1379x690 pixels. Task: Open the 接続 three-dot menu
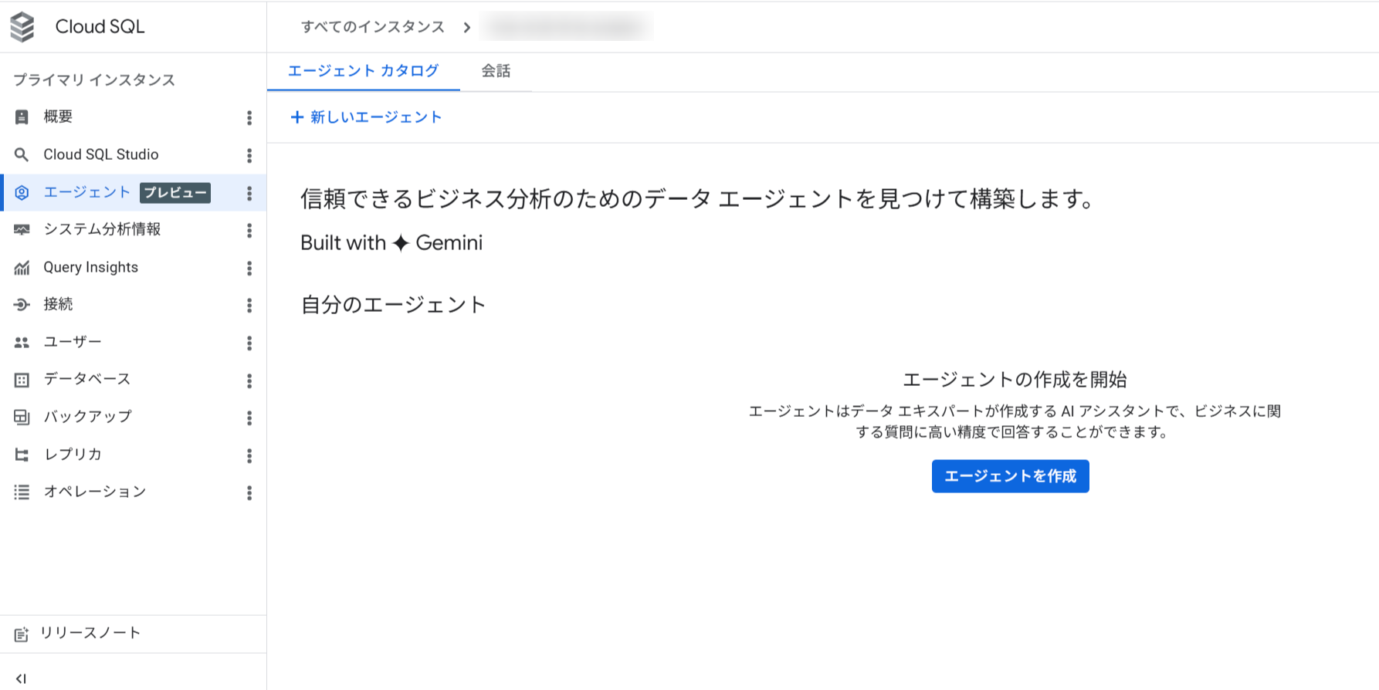tap(249, 305)
